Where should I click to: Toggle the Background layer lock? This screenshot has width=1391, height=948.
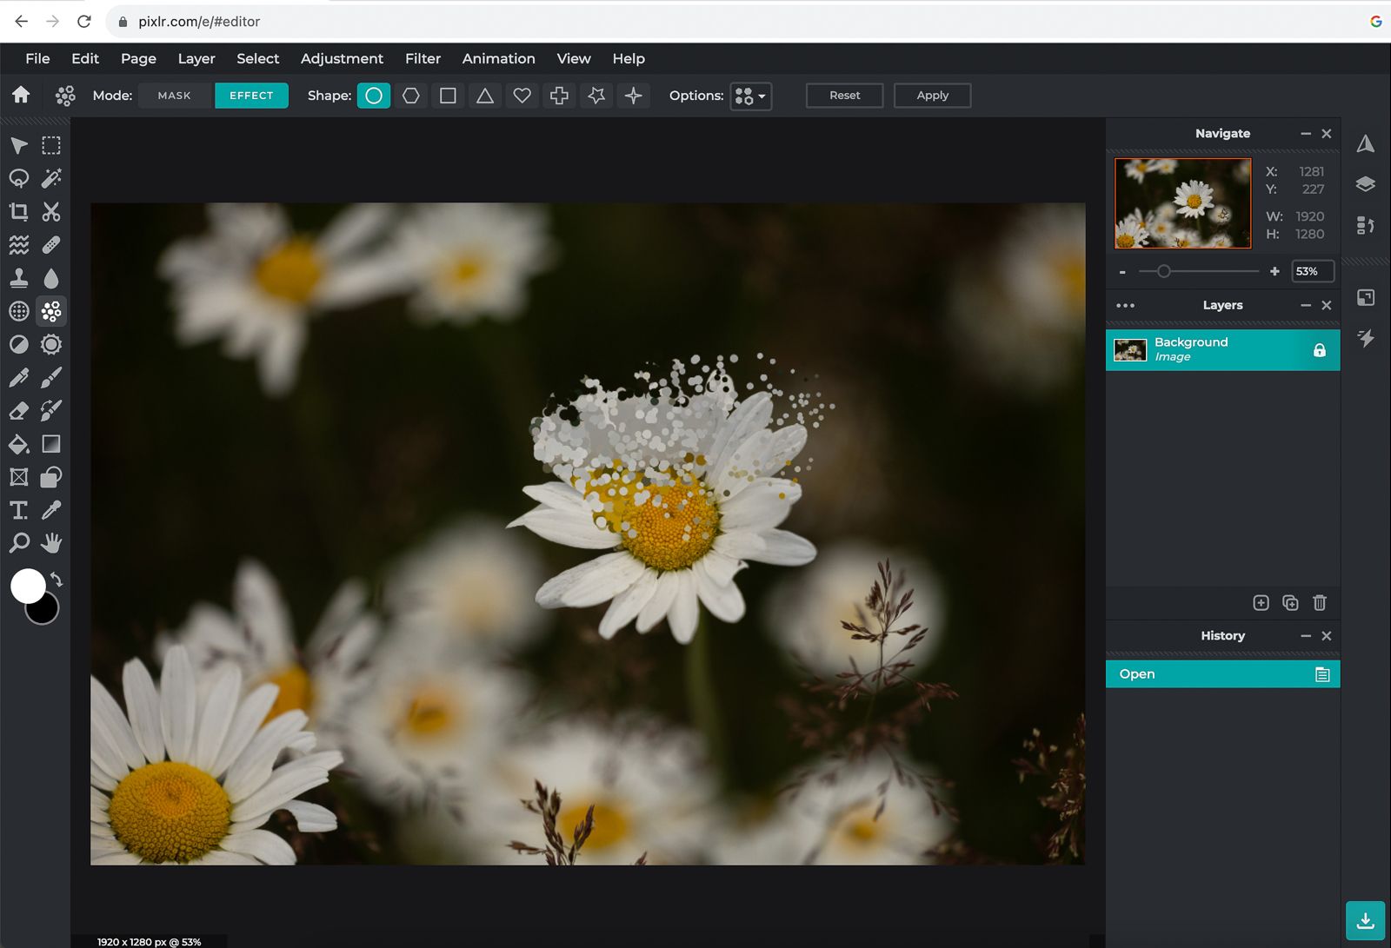point(1319,350)
